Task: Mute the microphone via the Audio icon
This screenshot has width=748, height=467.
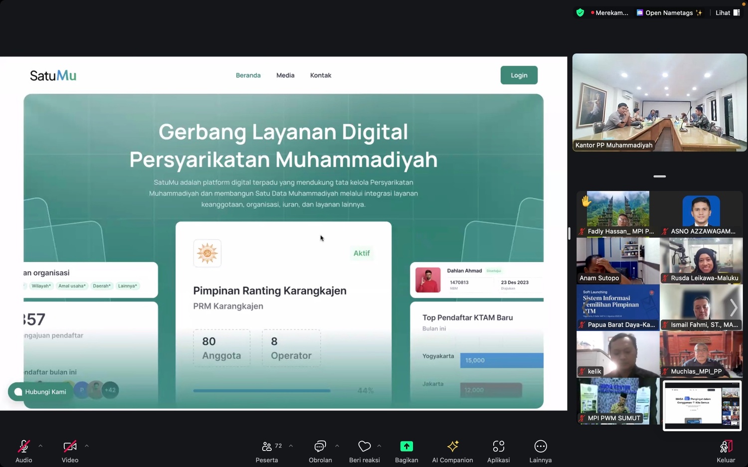Action: [23, 446]
